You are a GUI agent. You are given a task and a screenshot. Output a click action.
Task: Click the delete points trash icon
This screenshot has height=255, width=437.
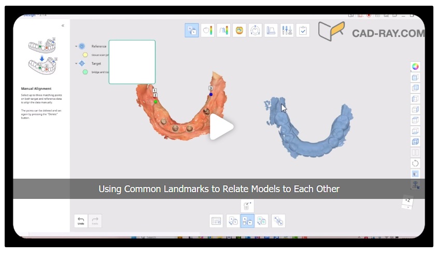pyautogui.click(x=247, y=205)
